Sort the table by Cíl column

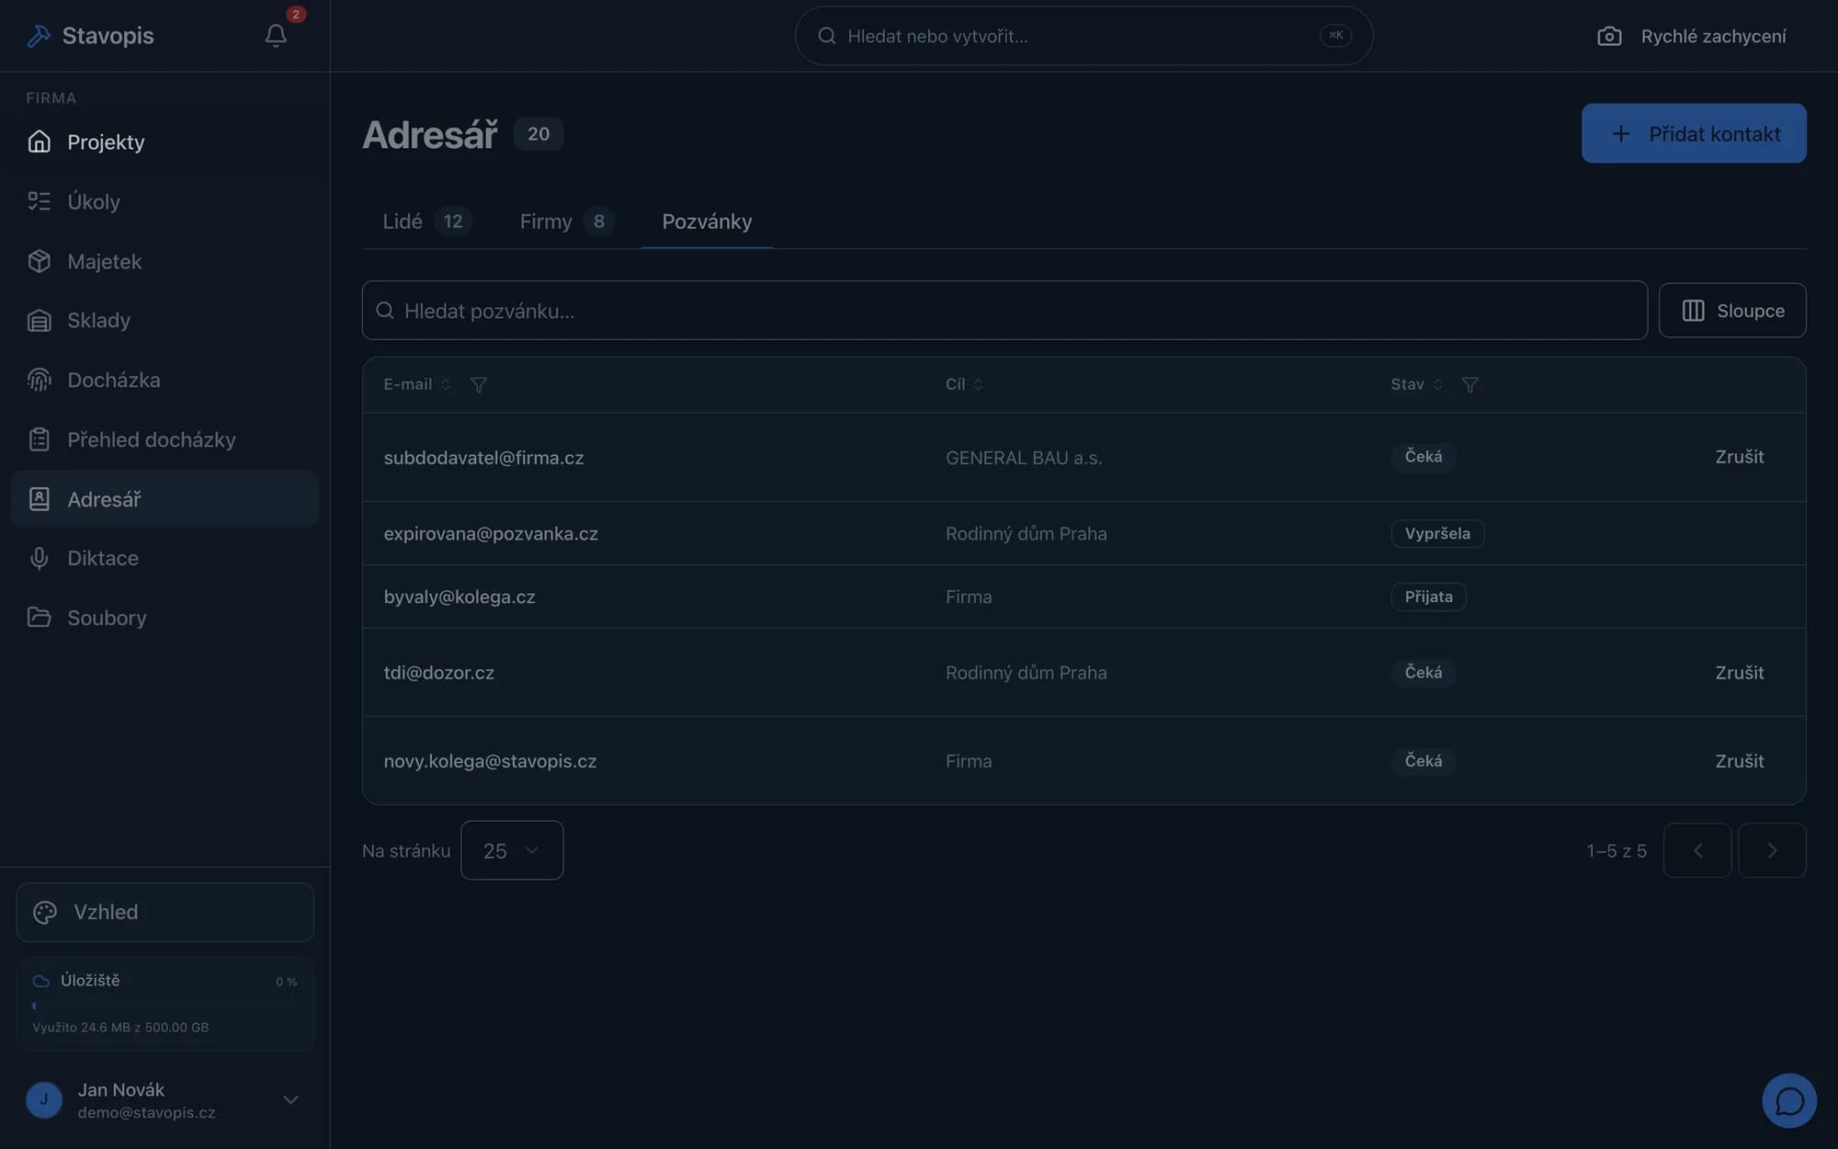pyautogui.click(x=964, y=384)
